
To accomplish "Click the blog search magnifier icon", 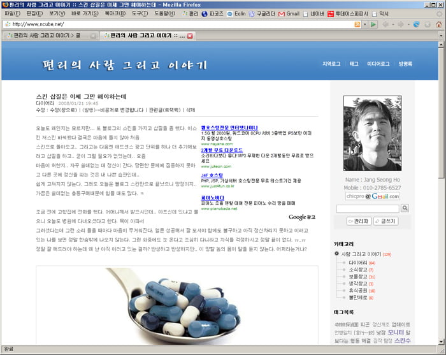I will point(405,208).
